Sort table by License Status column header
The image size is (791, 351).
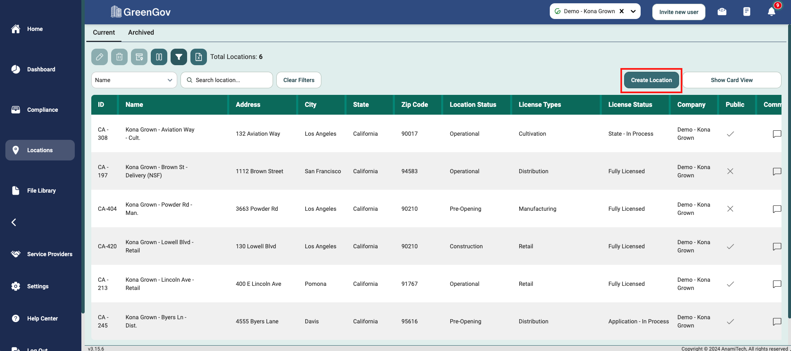[630, 105]
